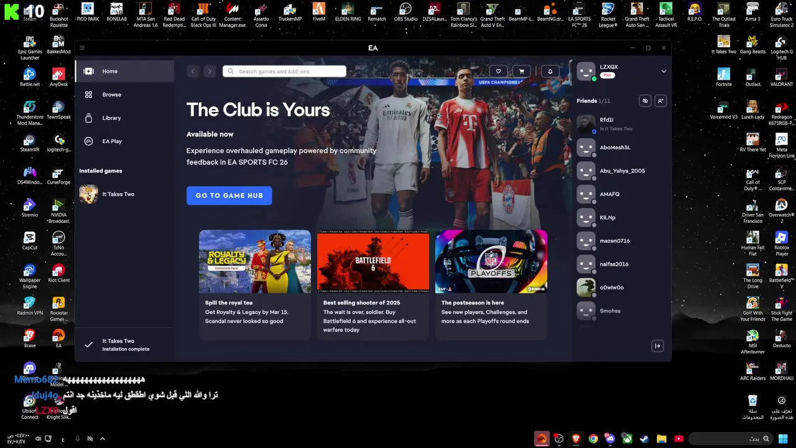
Task: Open MSI Afterburner desktop icon
Action: pyautogui.click(x=752, y=342)
